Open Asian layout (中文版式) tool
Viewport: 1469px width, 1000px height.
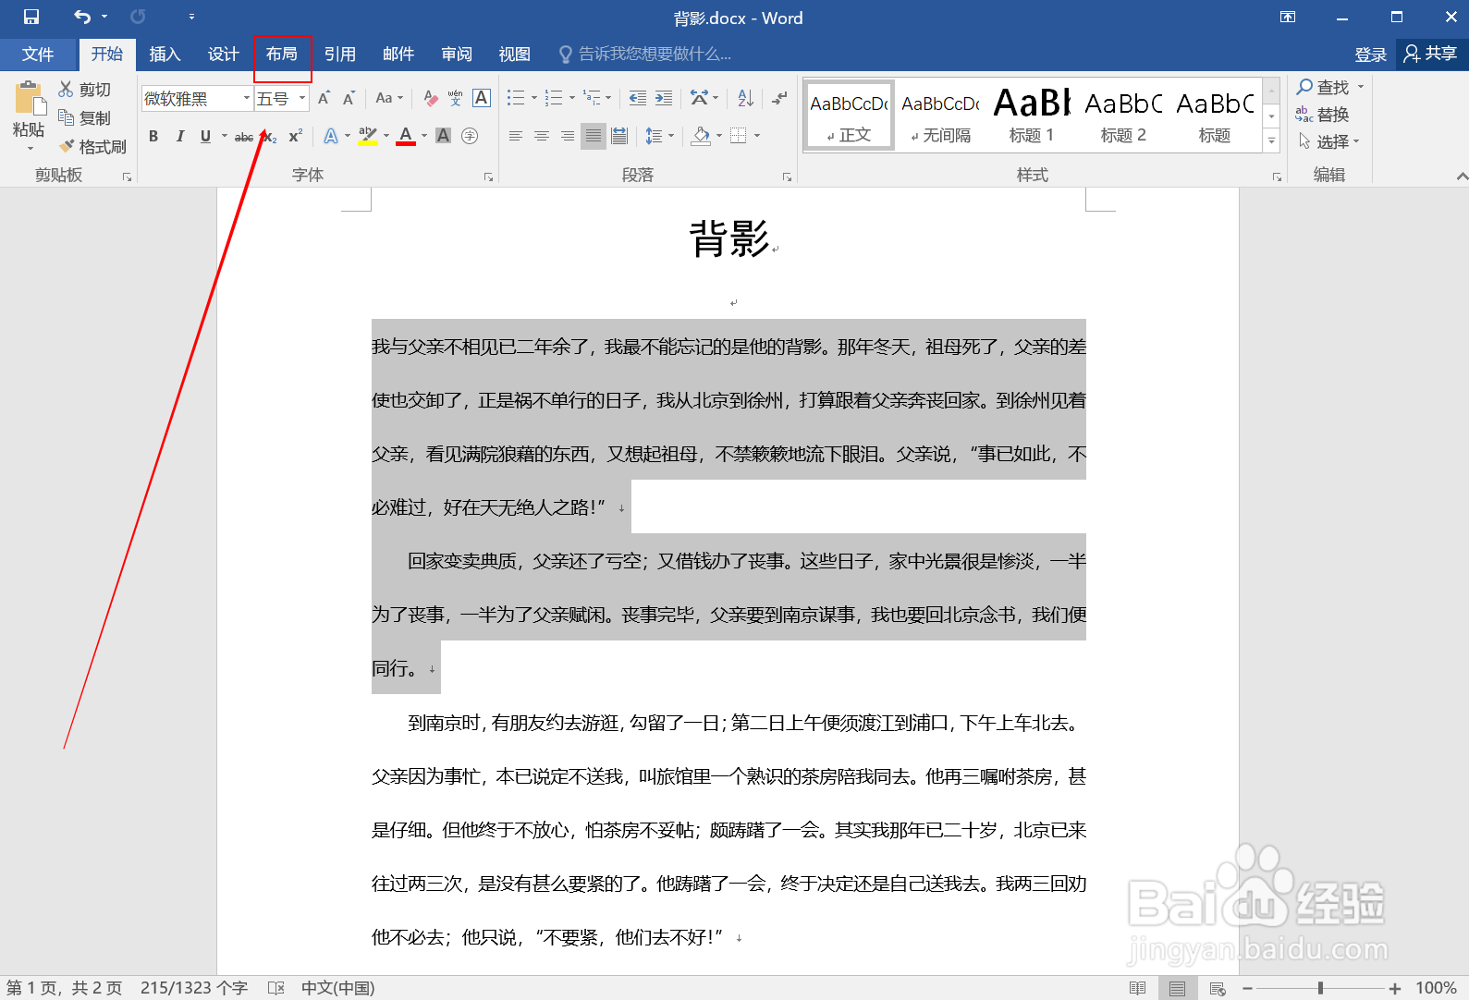700,98
